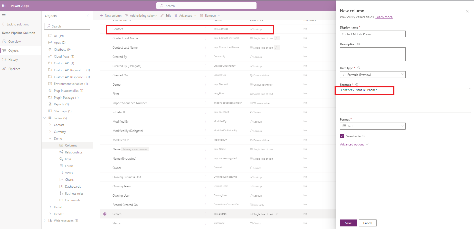Image resolution: width=474 pixels, height=229 pixels.
Task: Uncheck the Searchable checkbox
Action: pyautogui.click(x=342, y=136)
